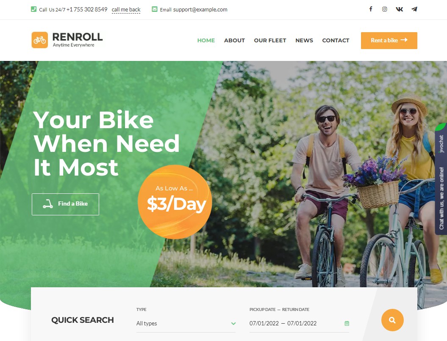Expand the All types dropdown

186,323
